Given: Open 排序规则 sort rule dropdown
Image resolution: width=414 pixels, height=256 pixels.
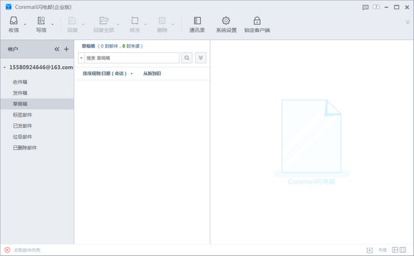Looking at the screenshot, I should click(108, 74).
